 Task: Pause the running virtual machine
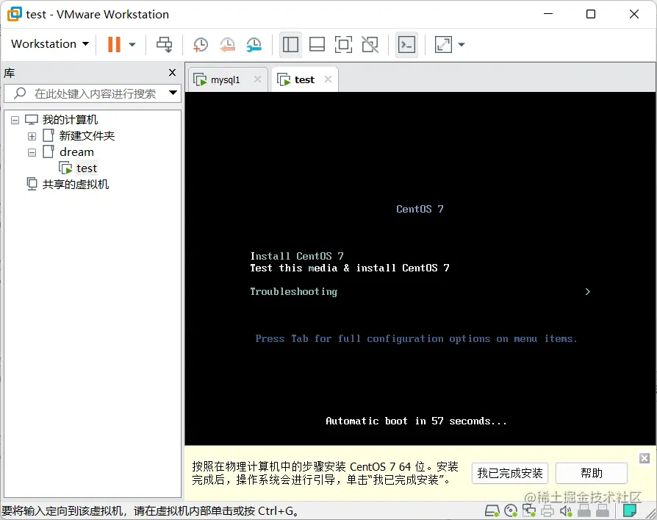(114, 44)
